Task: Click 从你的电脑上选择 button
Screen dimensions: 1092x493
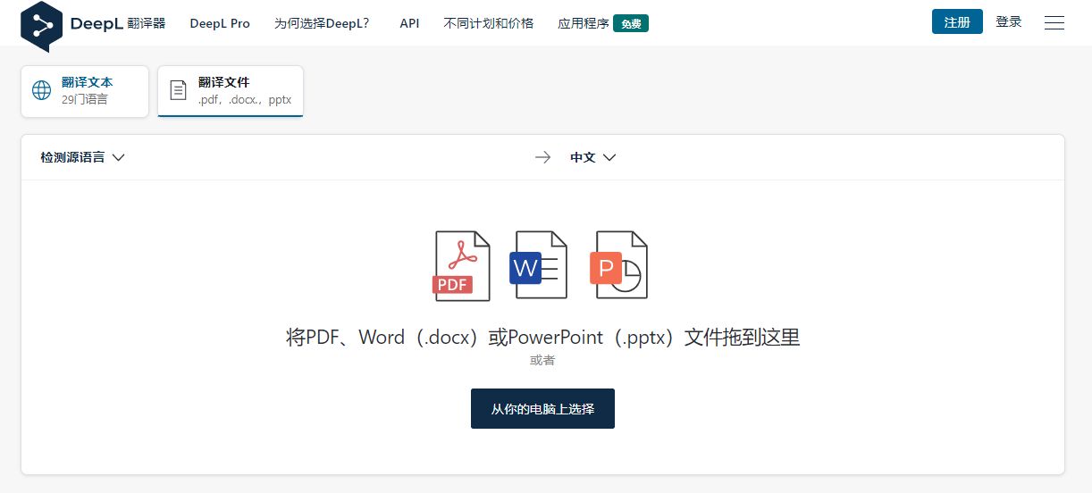Action: tap(542, 409)
